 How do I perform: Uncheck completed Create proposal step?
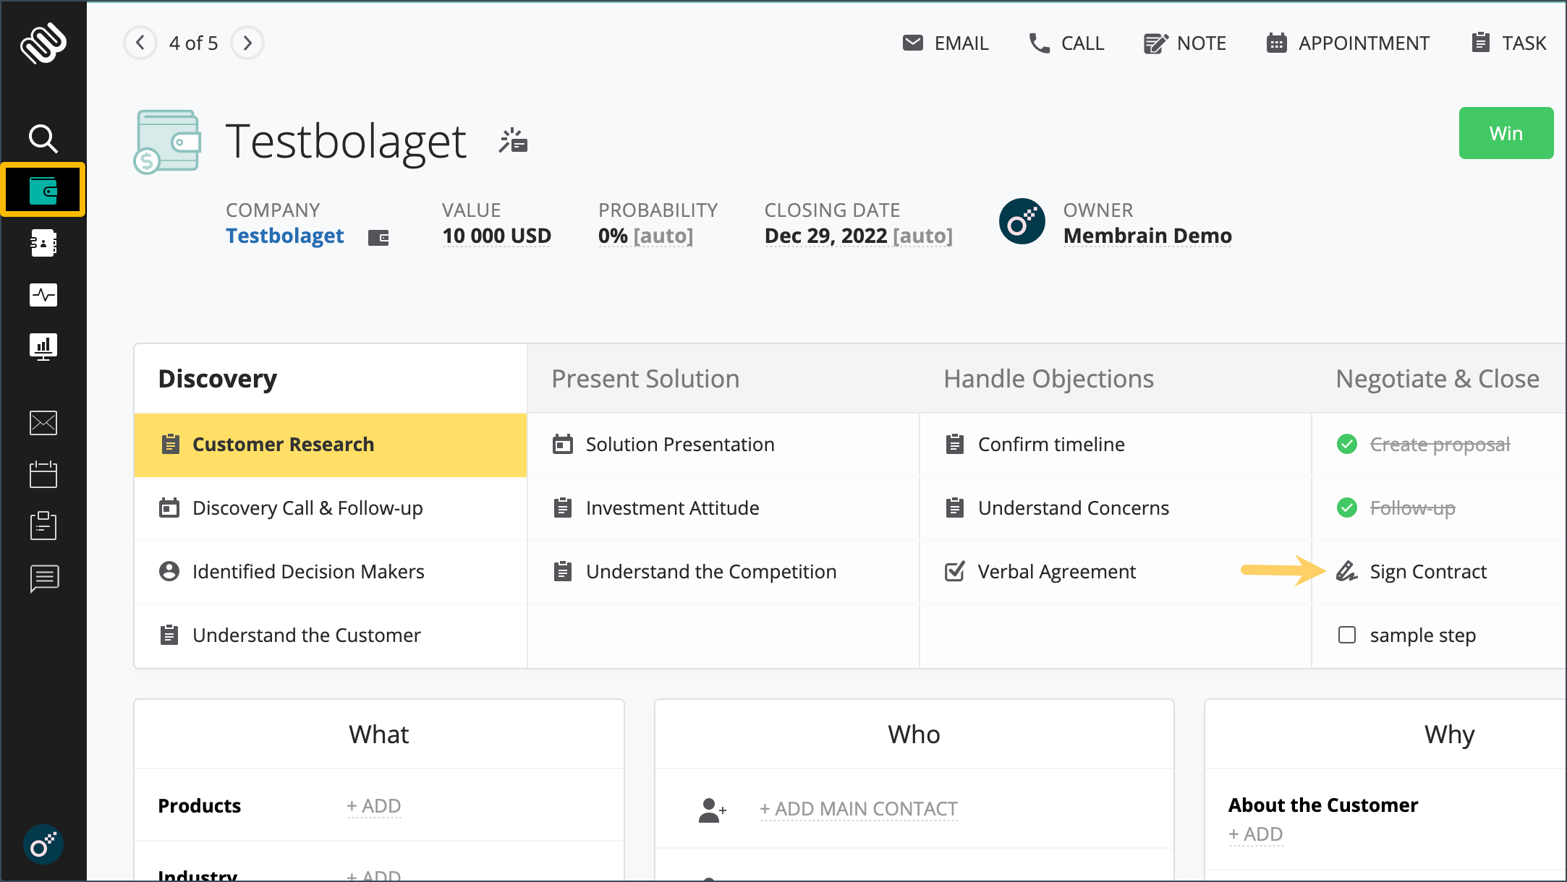pos(1347,445)
